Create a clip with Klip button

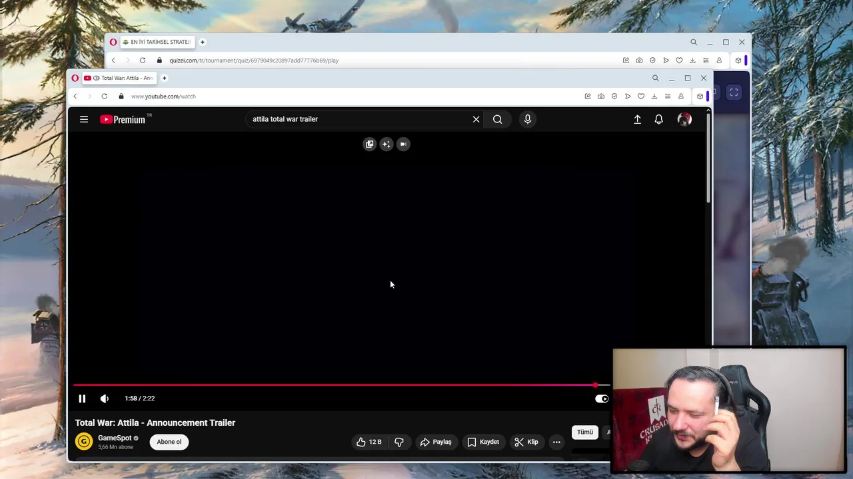pos(526,442)
